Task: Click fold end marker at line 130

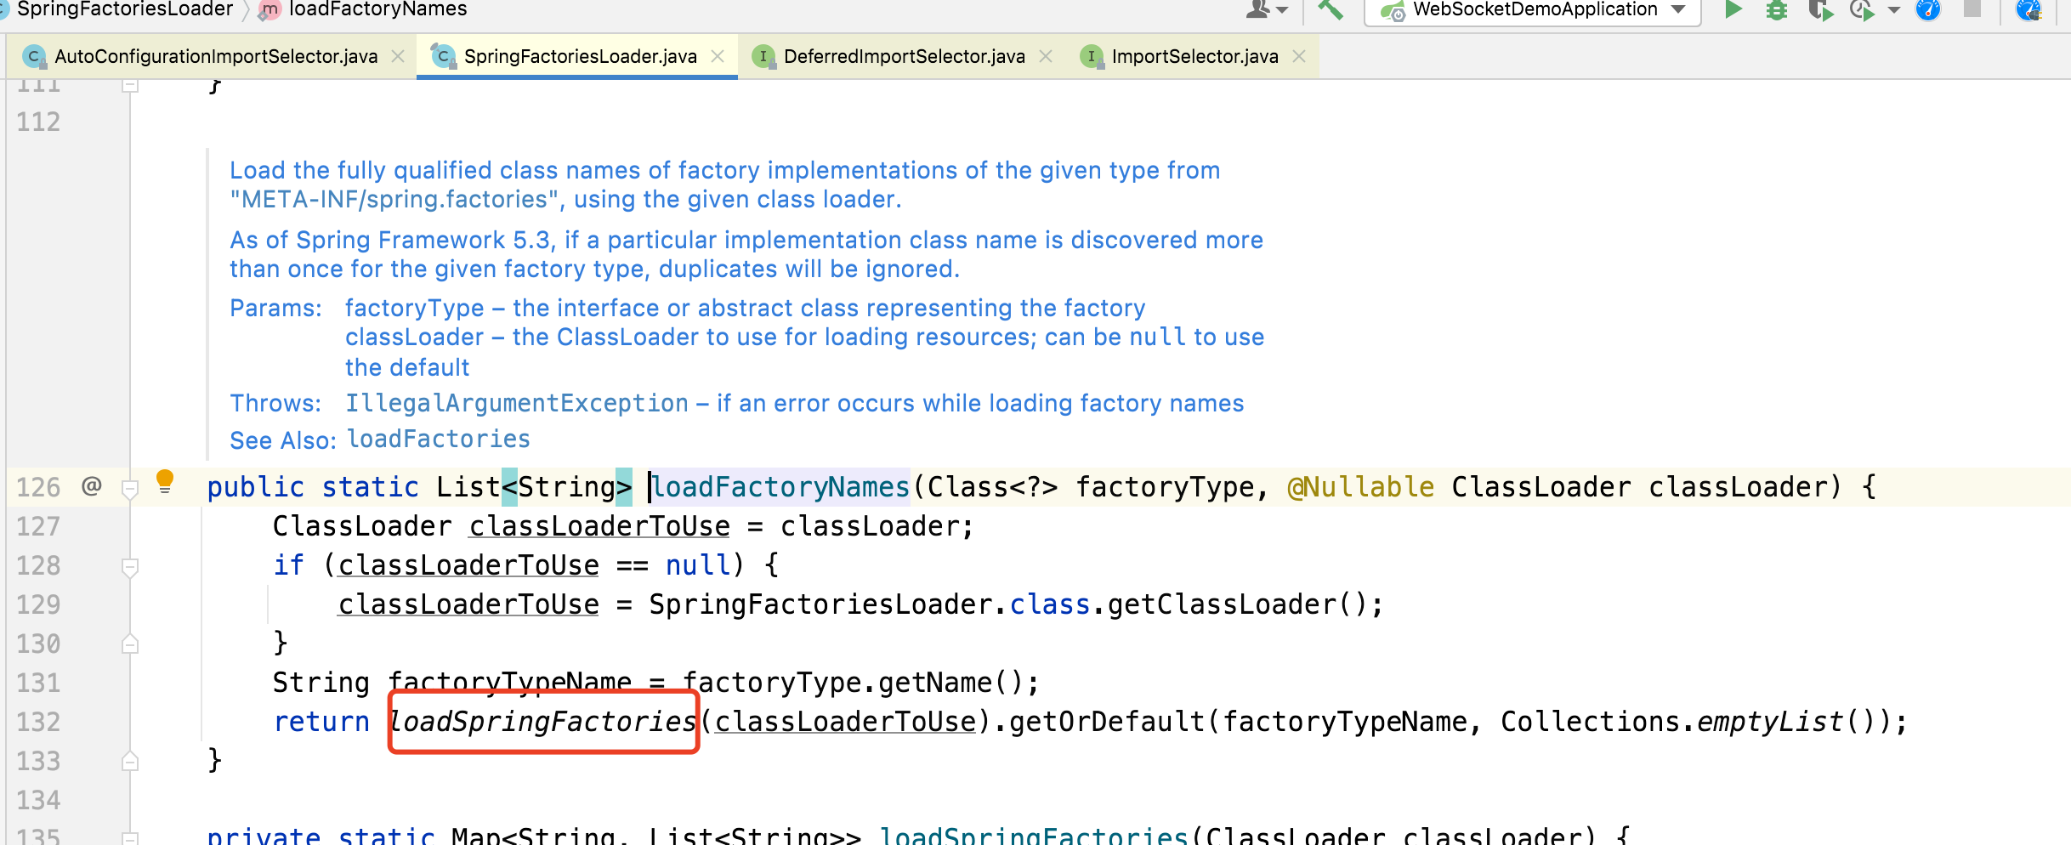Action: [x=130, y=644]
